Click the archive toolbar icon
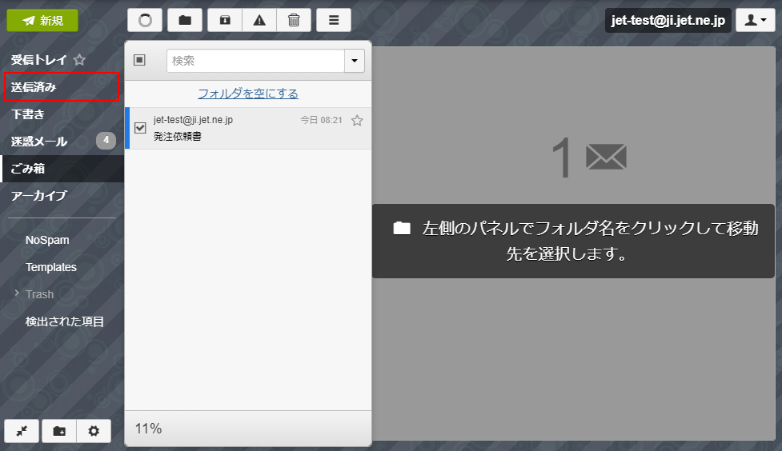Image resolution: width=782 pixels, height=451 pixels. (x=225, y=21)
